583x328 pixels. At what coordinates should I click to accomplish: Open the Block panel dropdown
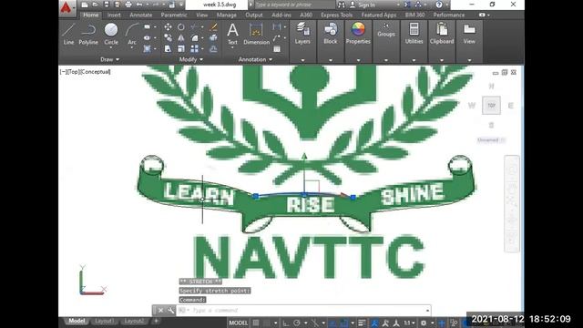pos(330,60)
